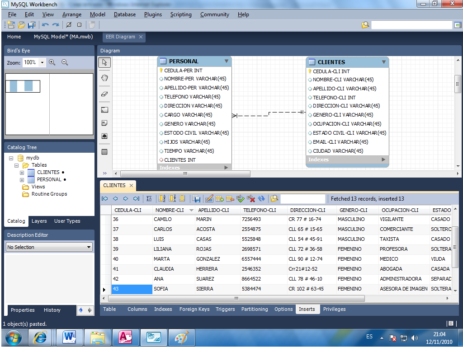This screenshot has height=347, width=463.
Task: Switch to User Types tab
Action: pos(67,221)
